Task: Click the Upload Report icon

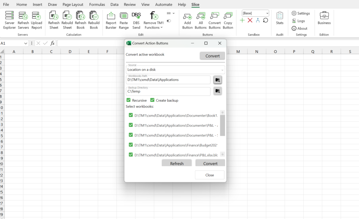Action: 36,20
